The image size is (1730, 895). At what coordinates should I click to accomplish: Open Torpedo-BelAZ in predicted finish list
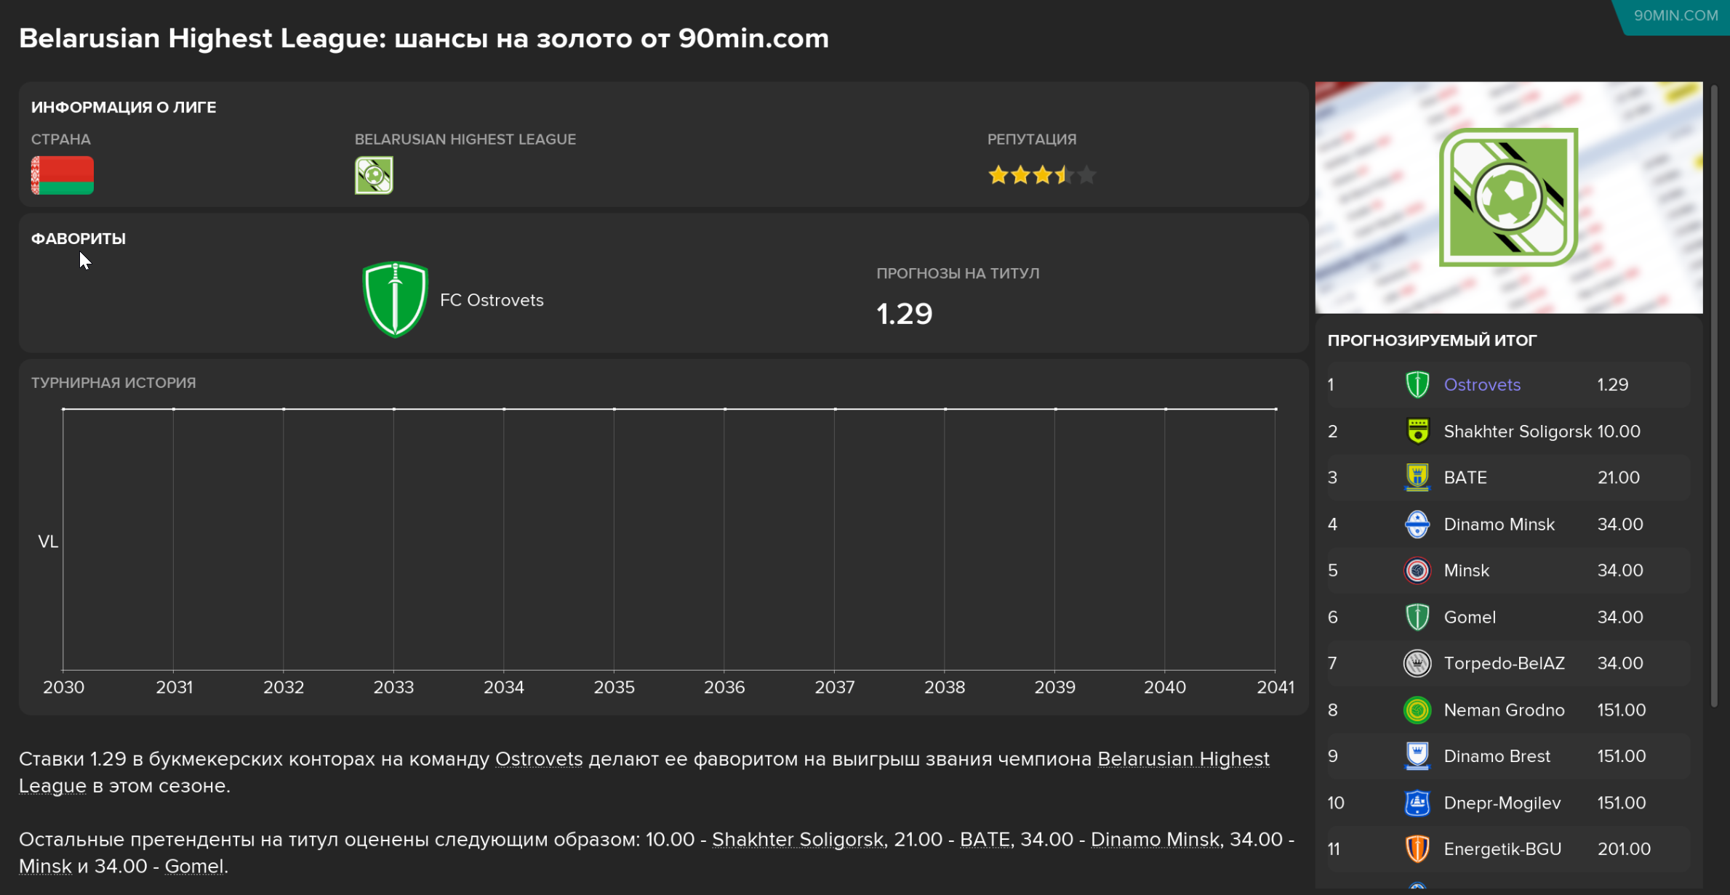point(1505,663)
